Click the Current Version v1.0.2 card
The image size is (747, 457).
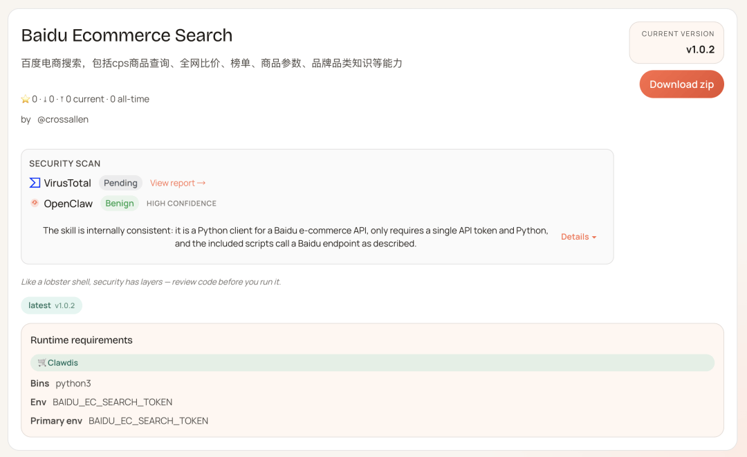click(x=676, y=42)
